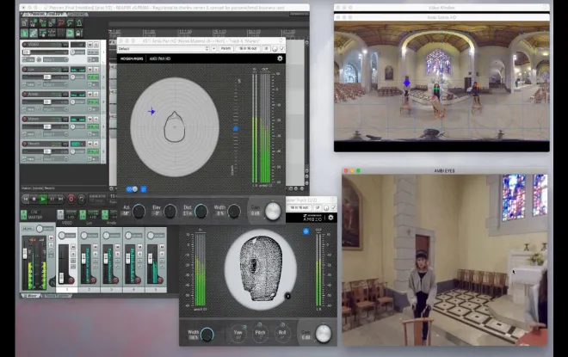Image resolution: width=568 pixels, height=357 pixels.
Task: Click the head icon in panner center
Action: point(175,126)
